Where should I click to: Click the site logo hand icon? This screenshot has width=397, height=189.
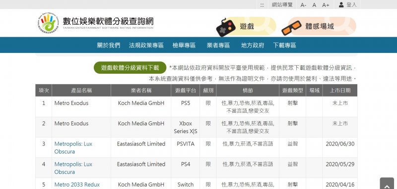point(48,23)
